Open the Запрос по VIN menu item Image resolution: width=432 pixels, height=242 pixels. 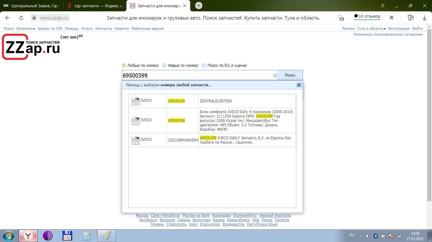(x=50, y=29)
